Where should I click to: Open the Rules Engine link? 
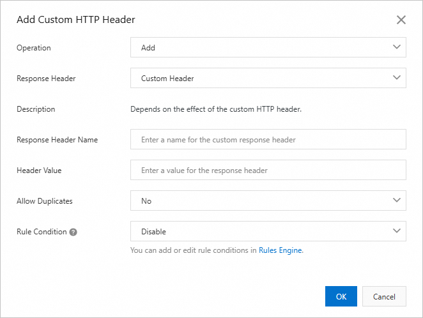[x=281, y=250]
